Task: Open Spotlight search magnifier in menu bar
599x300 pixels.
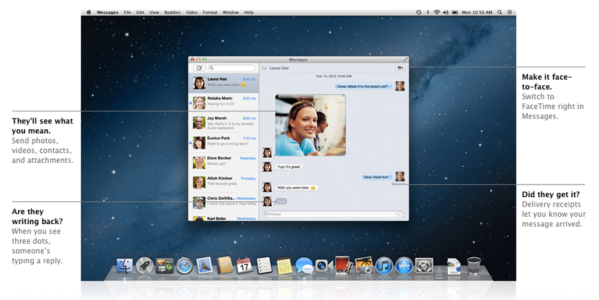Action: [x=499, y=13]
